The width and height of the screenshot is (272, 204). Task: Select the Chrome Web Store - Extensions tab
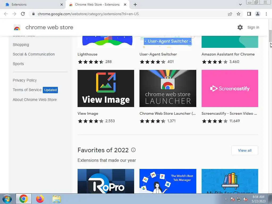[97, 5]
